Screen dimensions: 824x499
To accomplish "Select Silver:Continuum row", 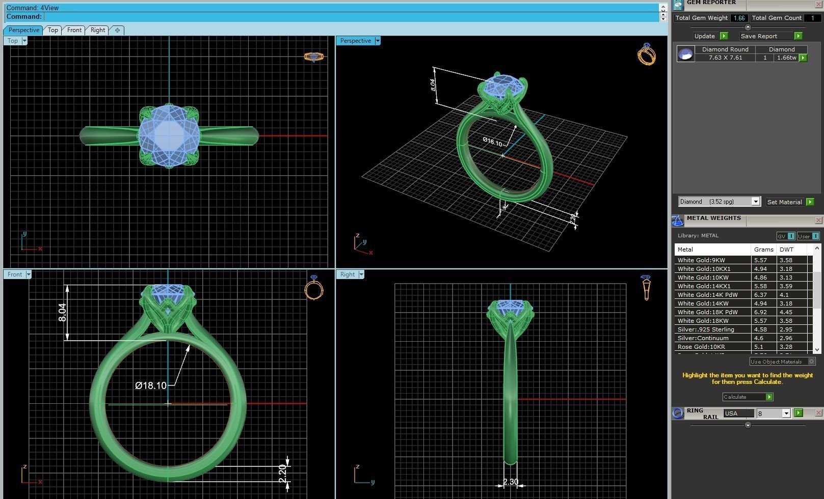I will click(743, 338).
